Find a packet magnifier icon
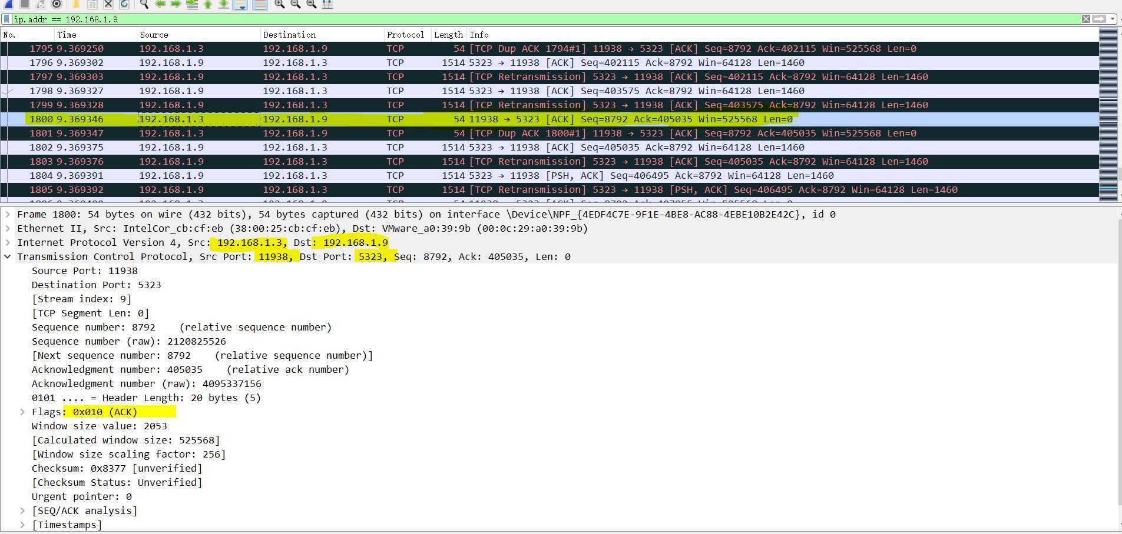The height and width of the screenshot is (534, 1122). pos(144,4)
